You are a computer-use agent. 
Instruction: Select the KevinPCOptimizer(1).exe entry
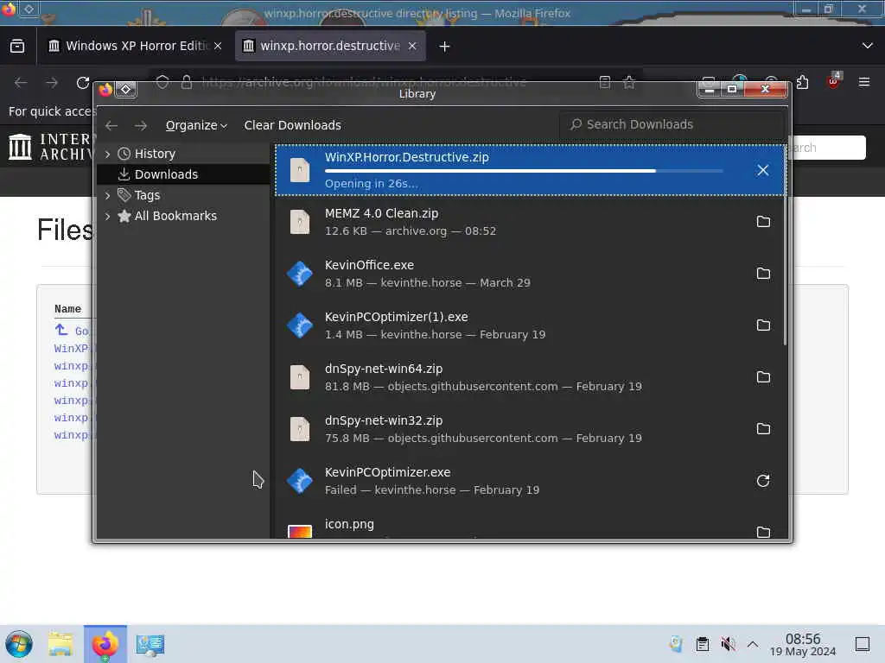coord(531,325)
